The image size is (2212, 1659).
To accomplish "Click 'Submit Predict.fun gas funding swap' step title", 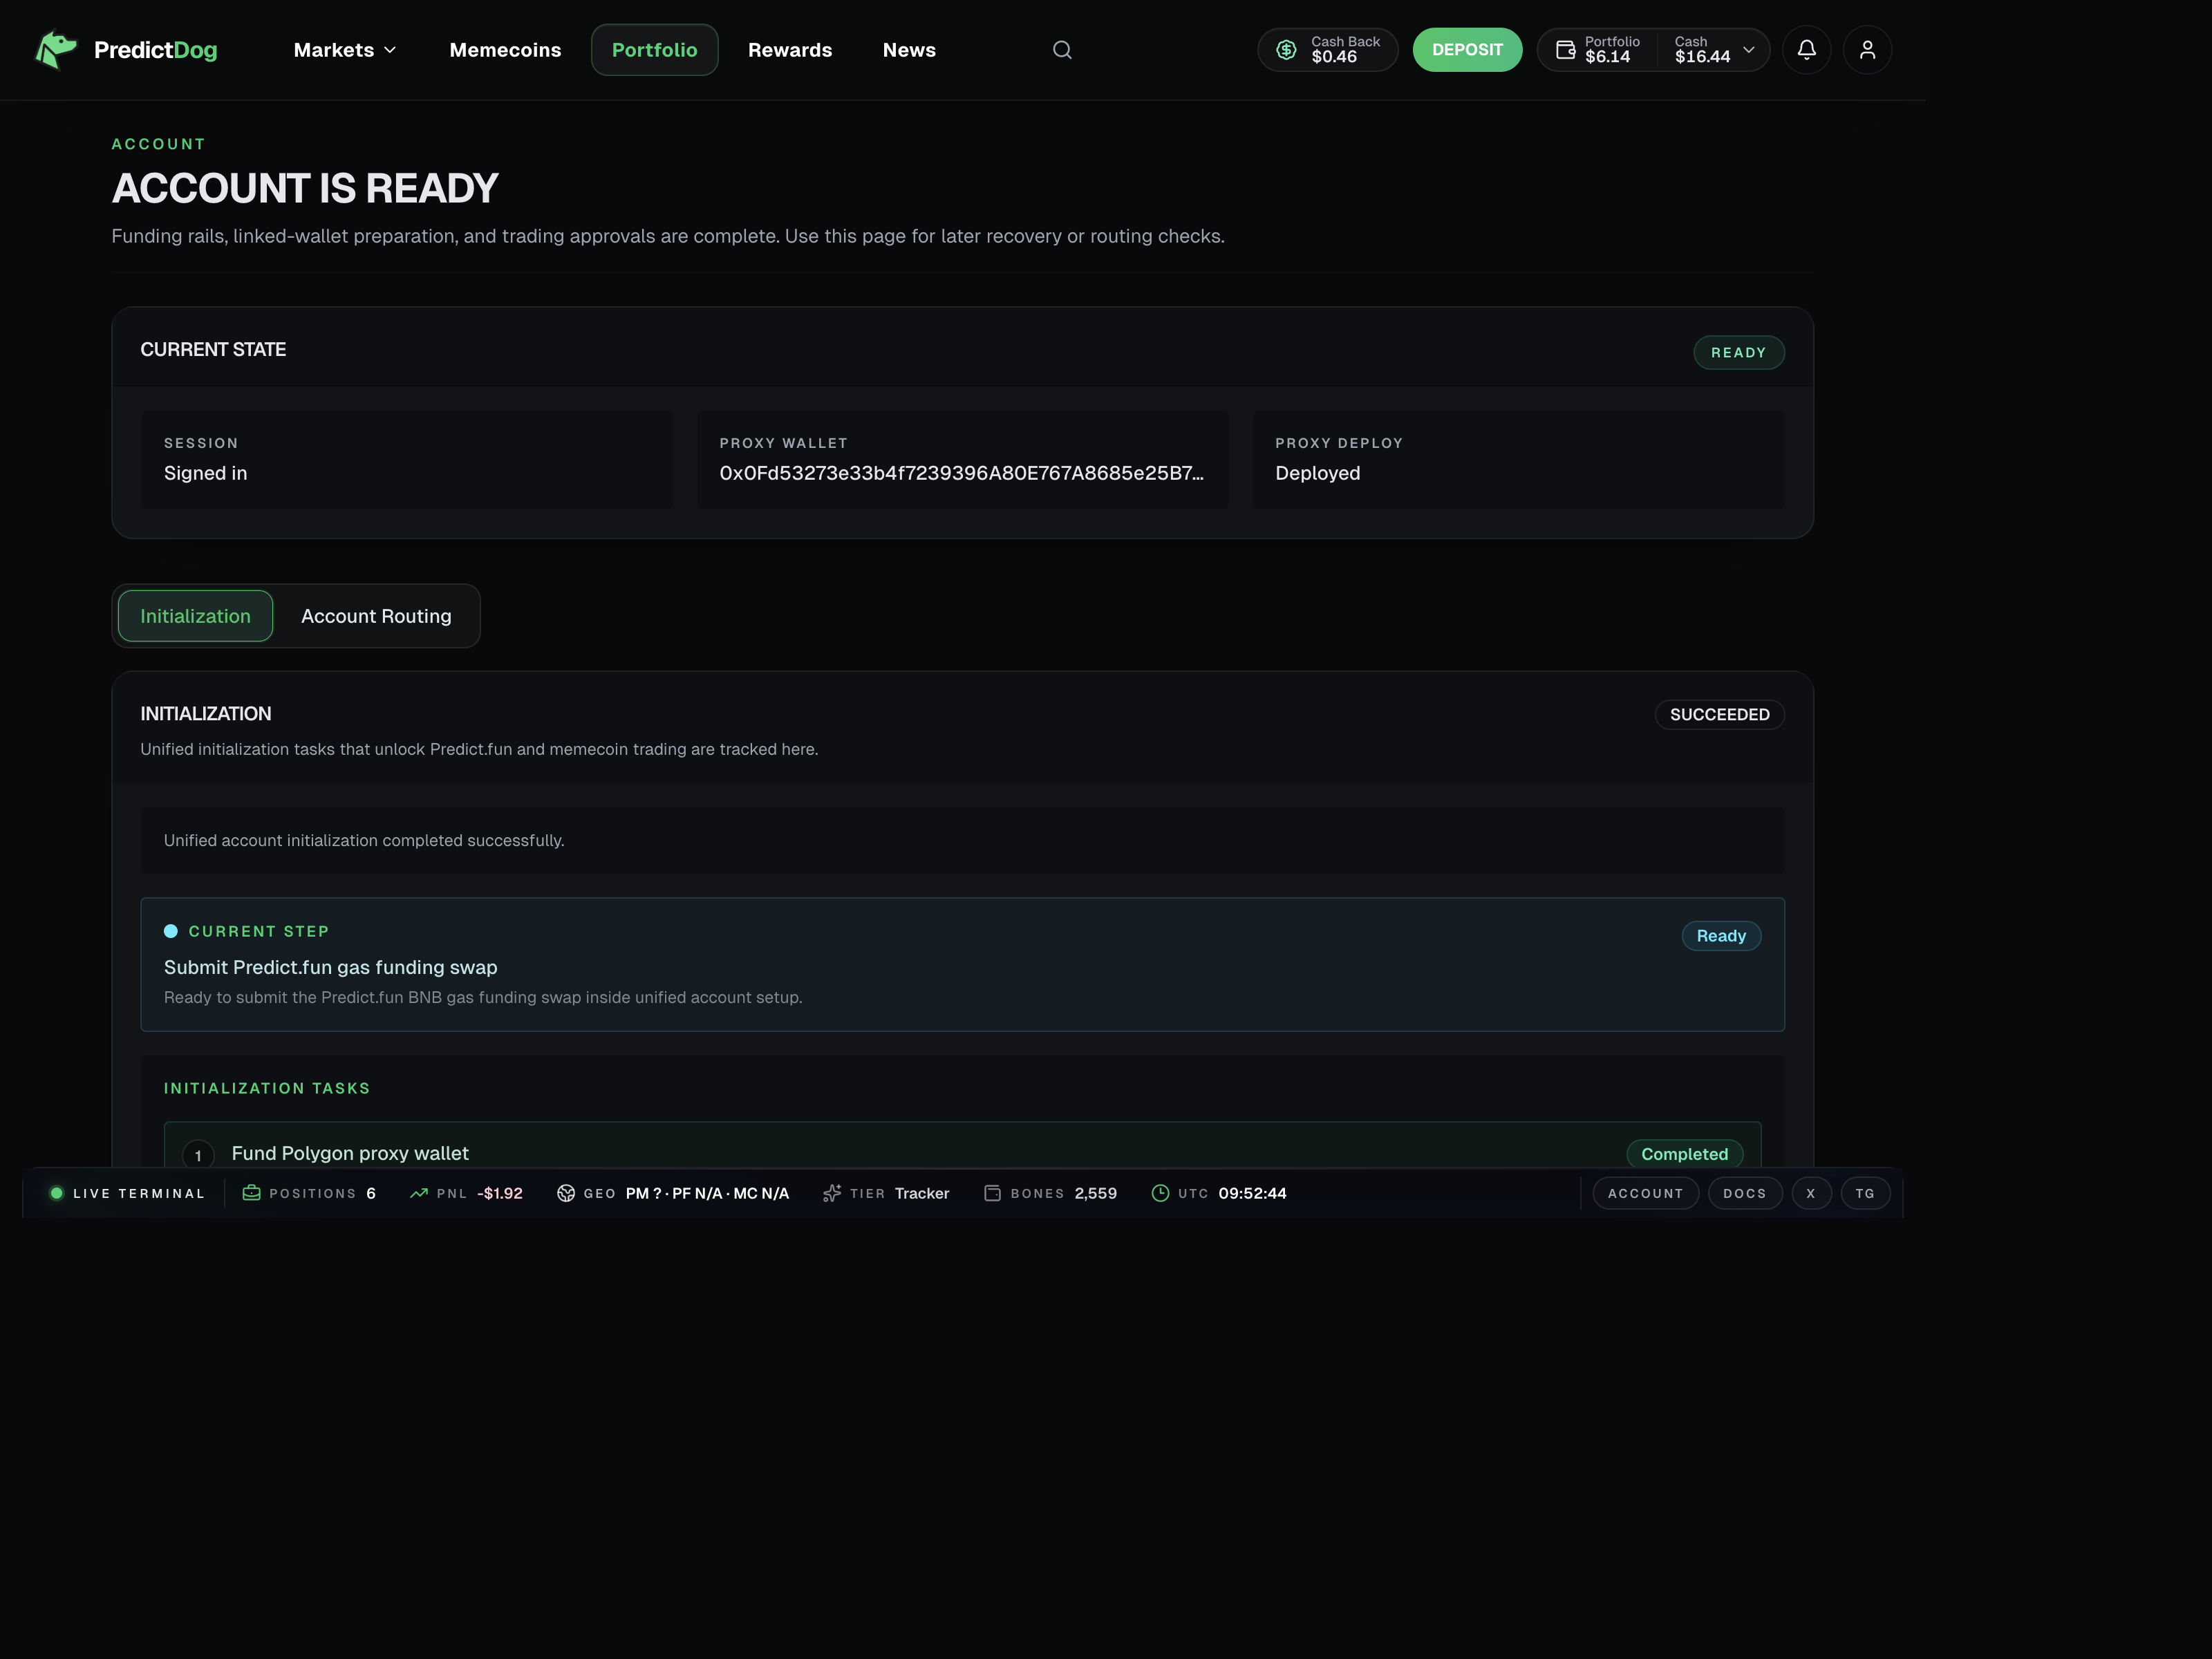I will [x=330, y=967].
